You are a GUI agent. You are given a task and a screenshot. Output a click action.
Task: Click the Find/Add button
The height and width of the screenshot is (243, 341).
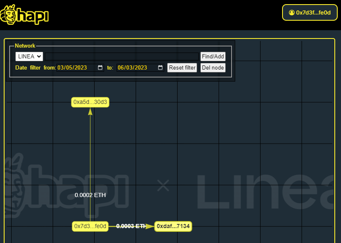pos(213,56)
